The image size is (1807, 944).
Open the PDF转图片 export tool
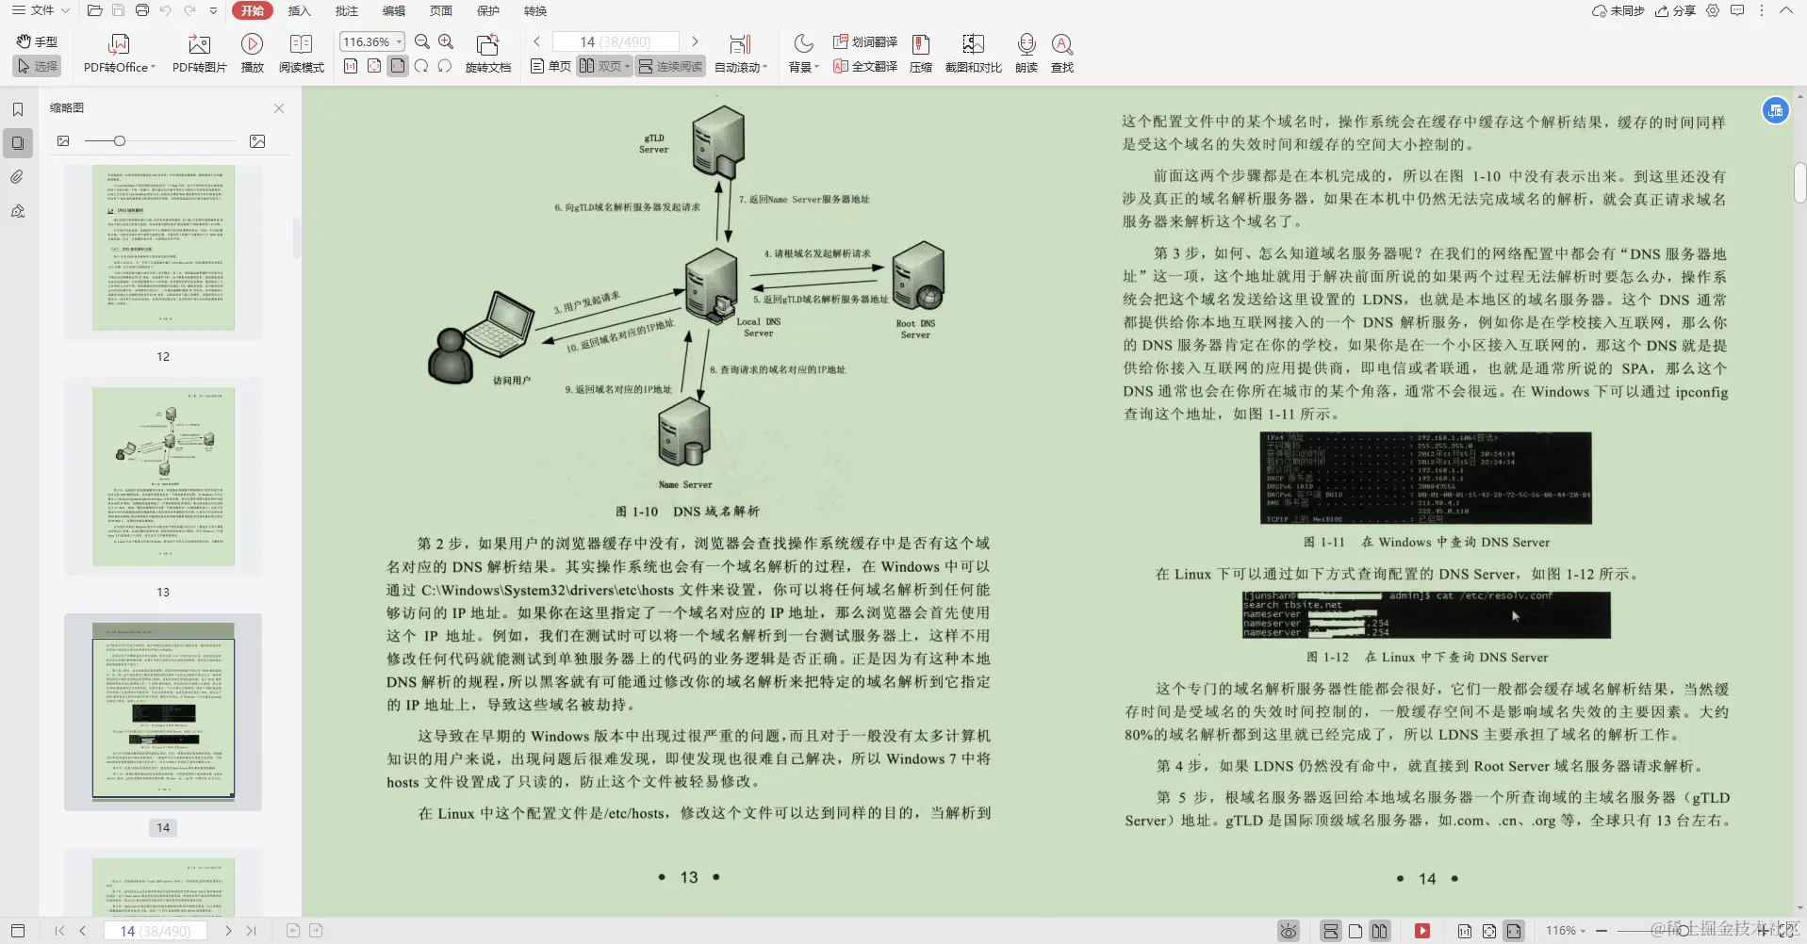pyautogui.click(x=197, y=52)
